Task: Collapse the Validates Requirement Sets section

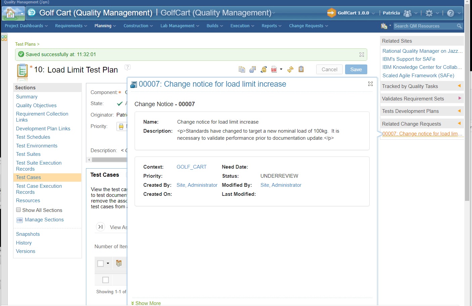Action: (460, 98)
